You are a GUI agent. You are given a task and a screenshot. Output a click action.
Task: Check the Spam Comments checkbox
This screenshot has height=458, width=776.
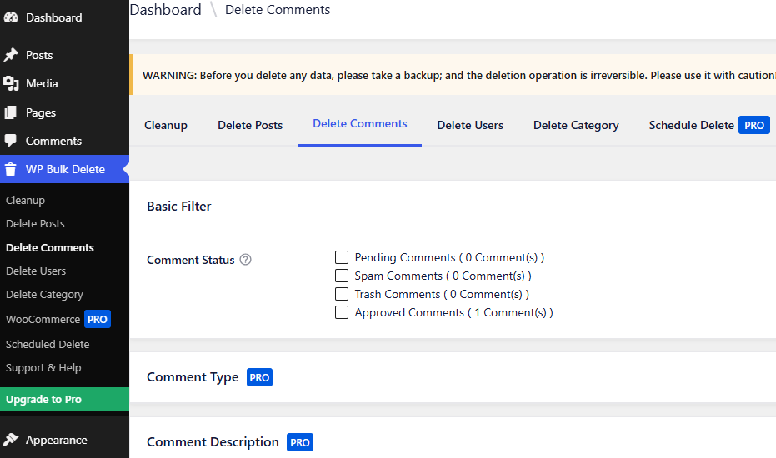tap(342, 276)
